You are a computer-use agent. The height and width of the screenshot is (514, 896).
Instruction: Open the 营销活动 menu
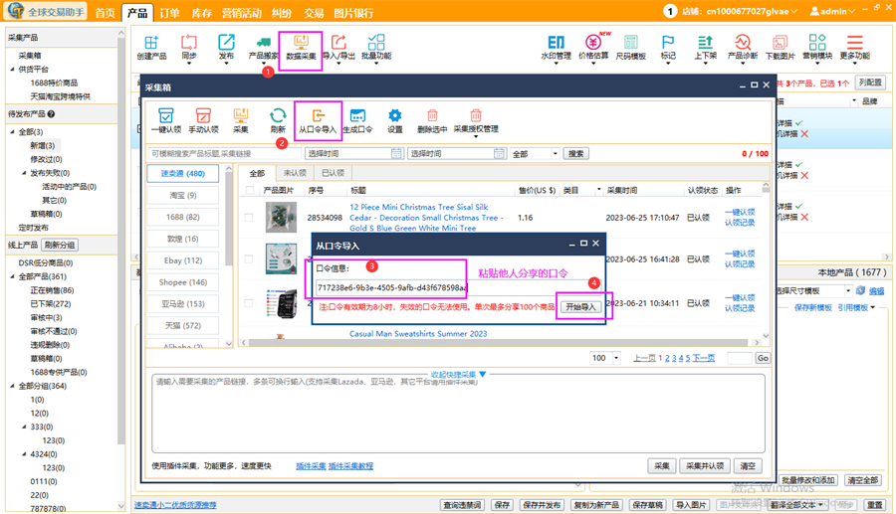pyautogui.click(x=242, y=13)
